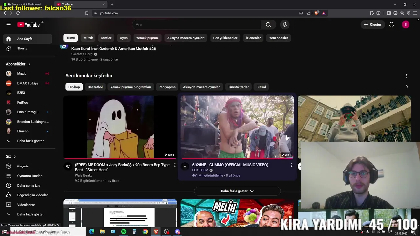Select Son yüklenenler filter chip

point(225,38)
